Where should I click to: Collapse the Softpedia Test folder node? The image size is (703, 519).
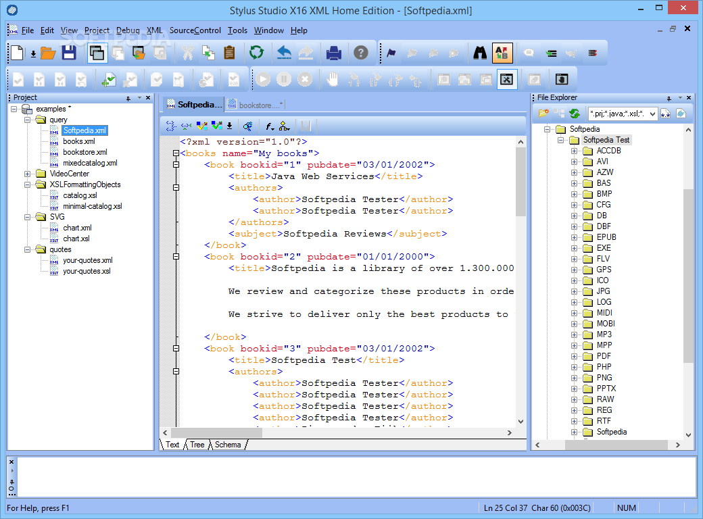(560, 141)
